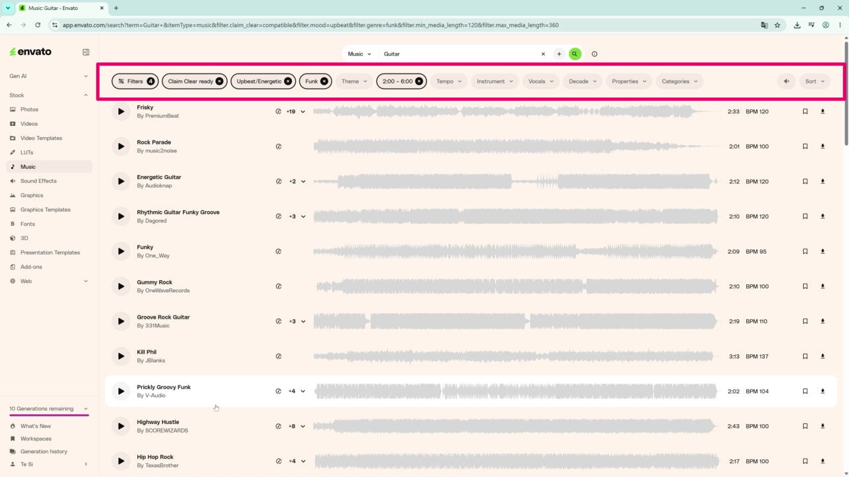Open Video Templates in the sidebar
Viewport: 849px width, 477px height.
(41, 138)
